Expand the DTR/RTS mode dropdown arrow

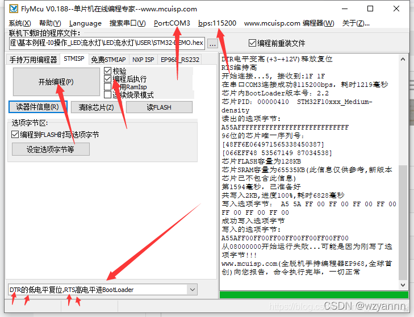(193, 290)
